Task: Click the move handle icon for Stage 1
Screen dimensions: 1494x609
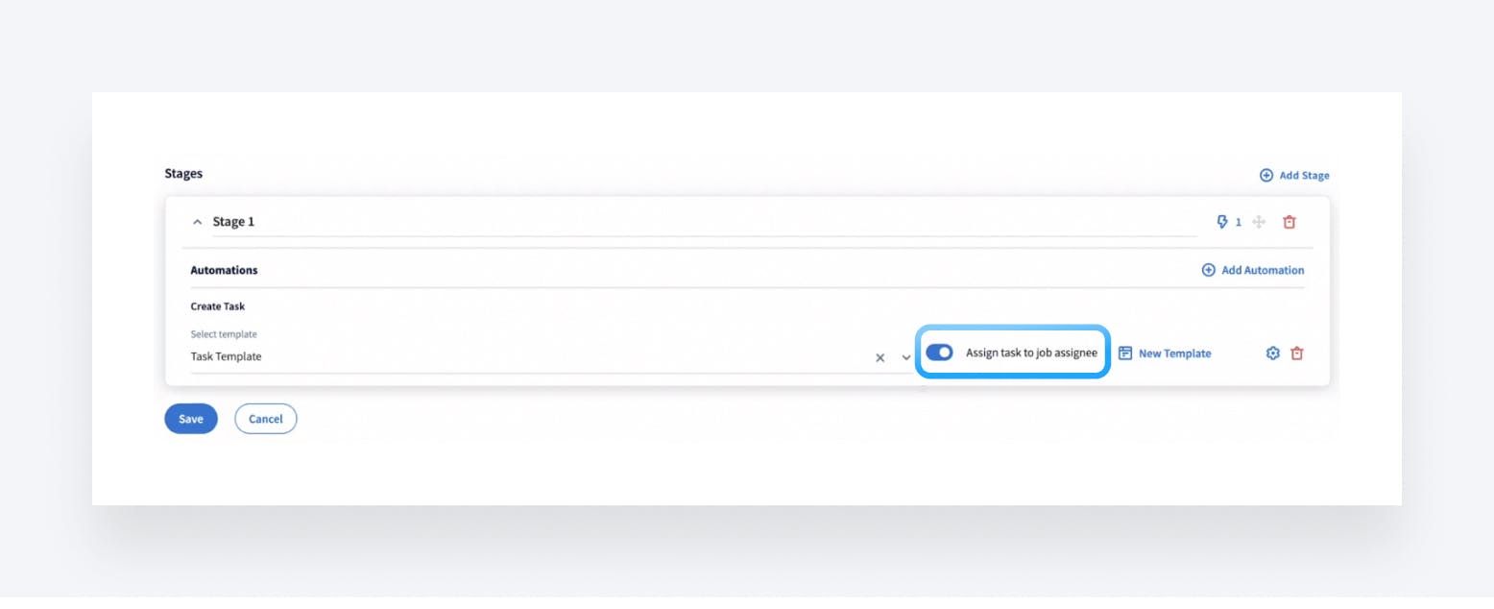Action: click(1259, 222)
